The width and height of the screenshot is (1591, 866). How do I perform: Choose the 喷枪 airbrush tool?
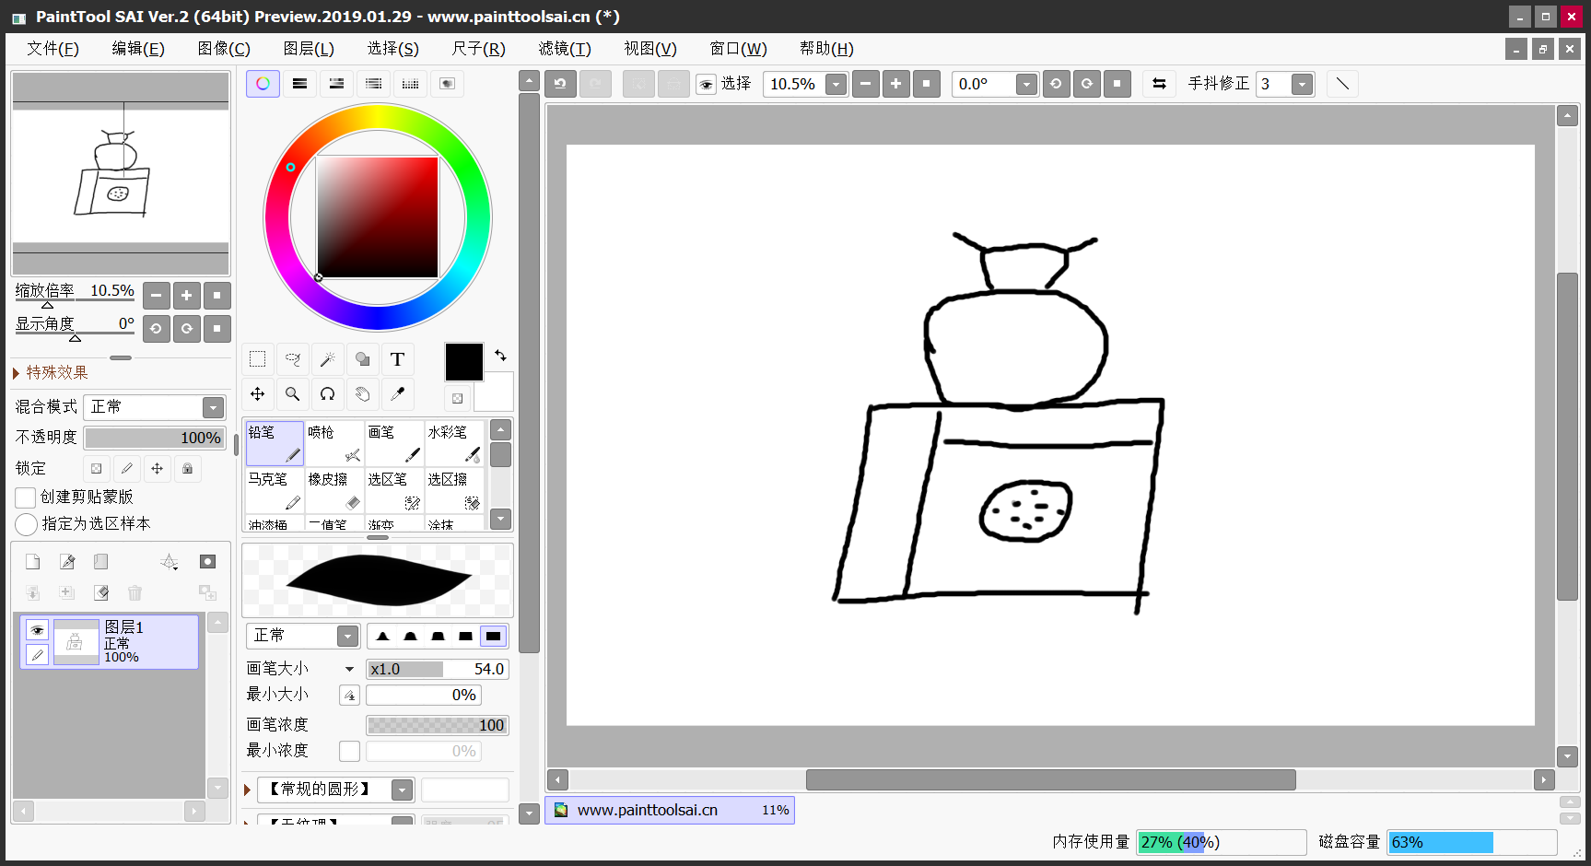click(x=334, y=443)
